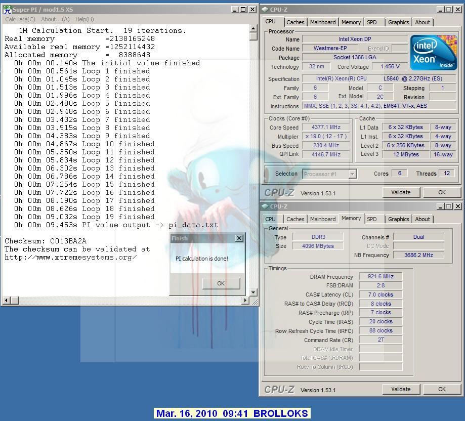Viewport: 465px width, 421px height.
Task: Open Mainboard tab in bottom CPU-Z window
Action: [x=323, y=219]
